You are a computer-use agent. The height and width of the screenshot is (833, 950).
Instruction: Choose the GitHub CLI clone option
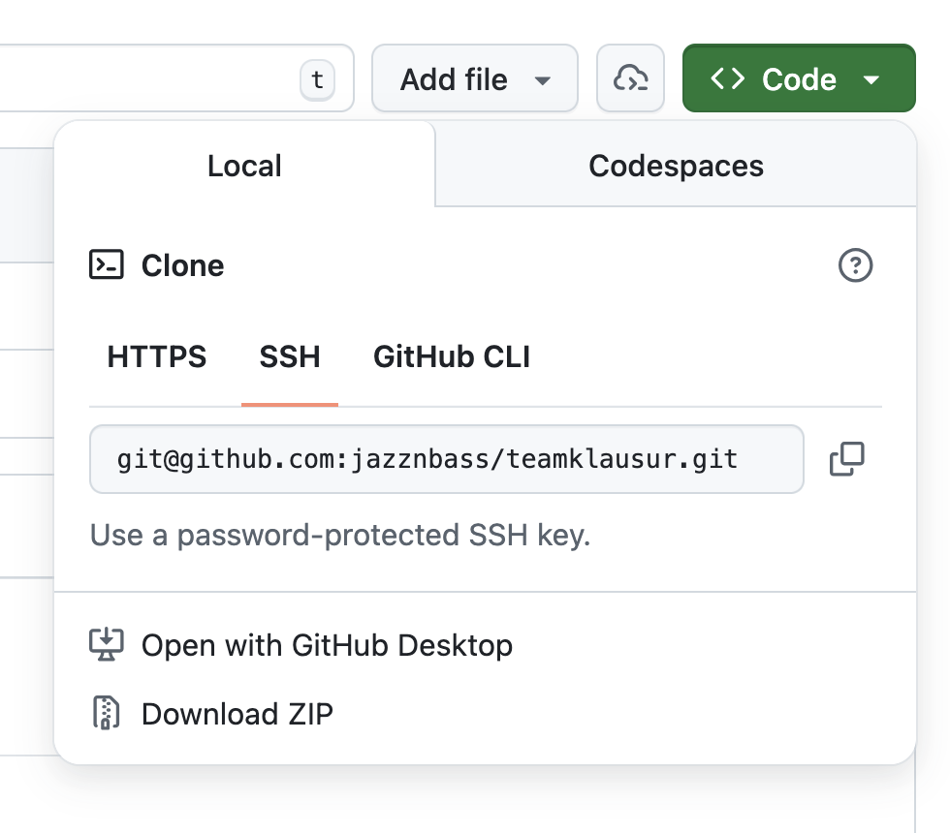[452, 356]
